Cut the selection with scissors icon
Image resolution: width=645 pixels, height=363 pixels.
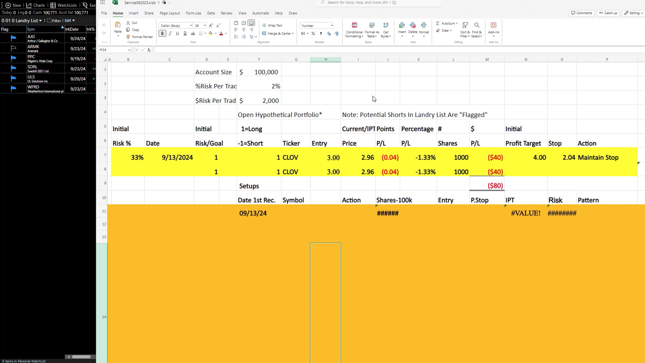click(x=128, y=23)
